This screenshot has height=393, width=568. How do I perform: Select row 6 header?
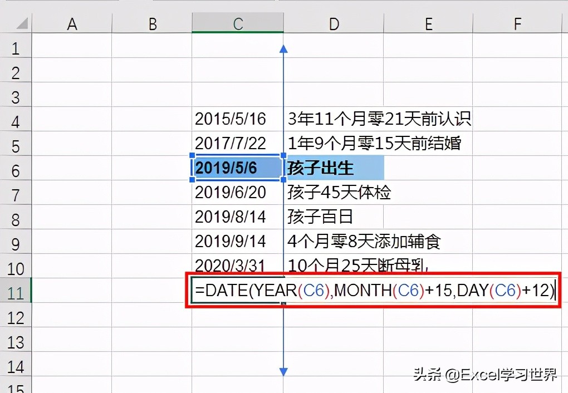click(x=16, y=168)
